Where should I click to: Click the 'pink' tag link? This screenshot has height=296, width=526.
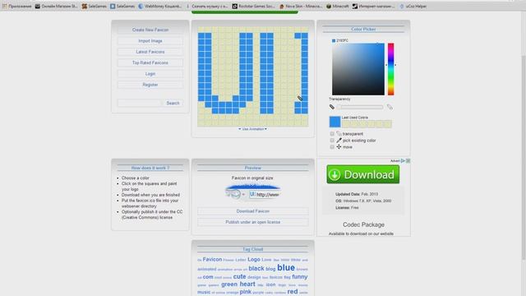point(245,292)
